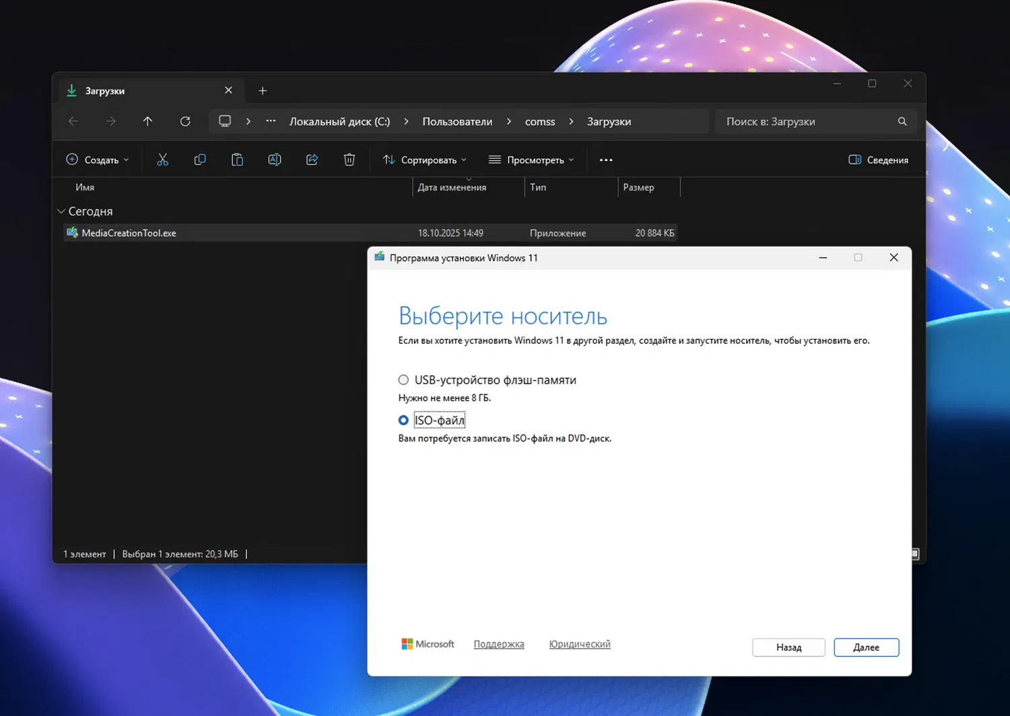Click status text Выбран 1 элемент: 20,3 МБ
The height and width of the screenshot is (716, 1010).
(180, 554)
